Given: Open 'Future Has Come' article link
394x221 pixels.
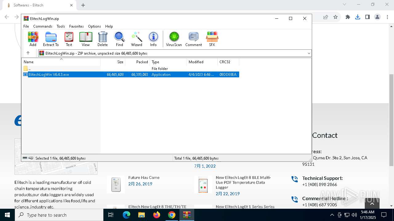Looking at the screenshot, I should click(x=144, y=177).
